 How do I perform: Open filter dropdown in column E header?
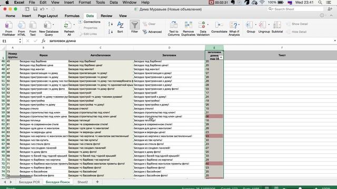(x=221, y=57)
